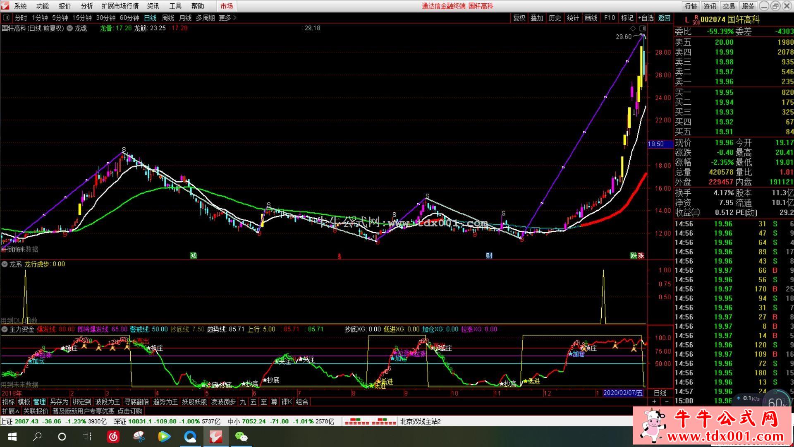The image size is (794, 447).
Task: Click the red market status blocks in status bar
Action: click(370, 421)
